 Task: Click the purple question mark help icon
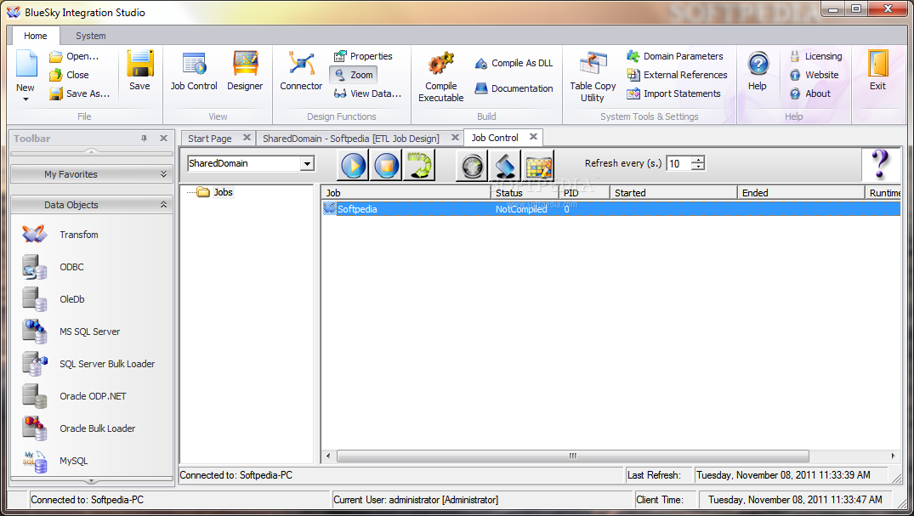point(880,164)
